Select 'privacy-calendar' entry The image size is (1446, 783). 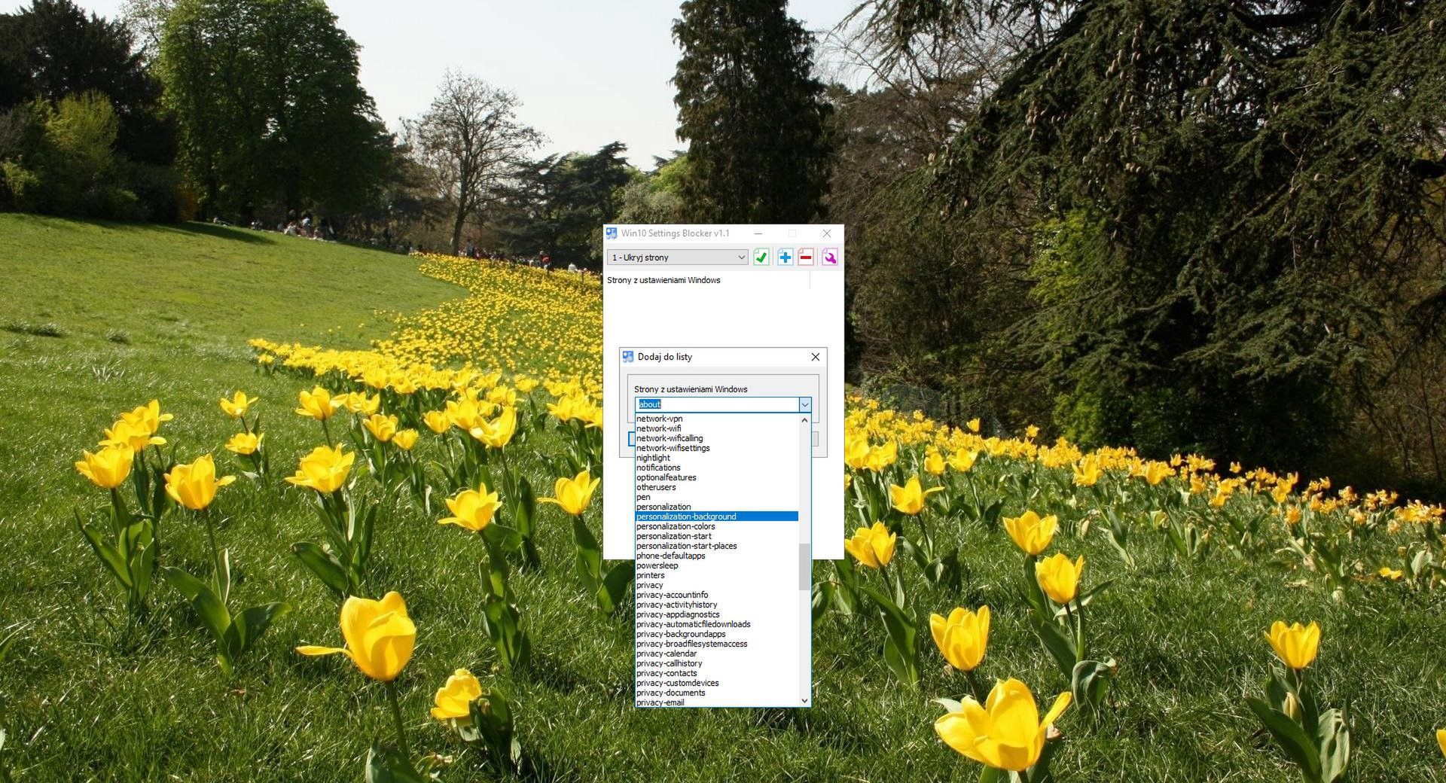tap(716, 654)
